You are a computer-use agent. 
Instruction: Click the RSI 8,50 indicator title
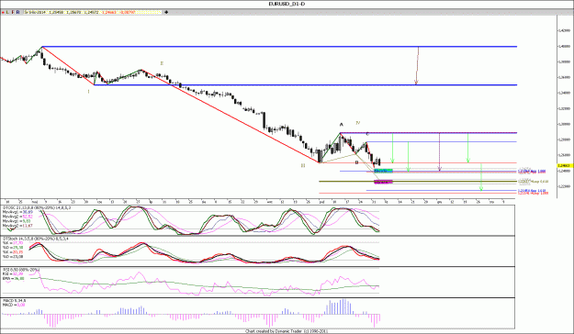coord(20,270)
